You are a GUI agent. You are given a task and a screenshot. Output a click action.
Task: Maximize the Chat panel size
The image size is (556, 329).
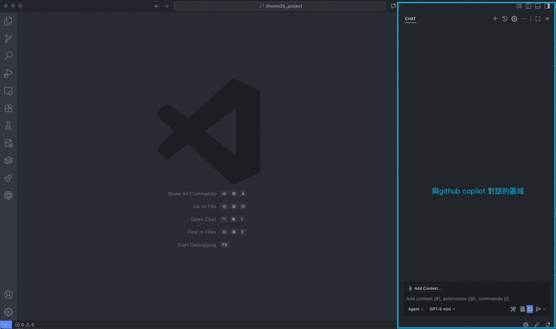538,19
